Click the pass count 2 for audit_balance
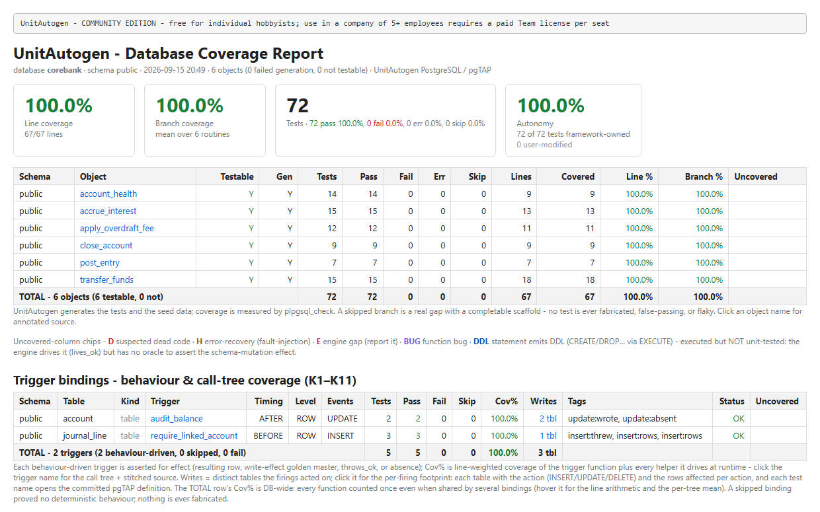Viewport: 820px width, 512px height. click(x=418, y=418)
